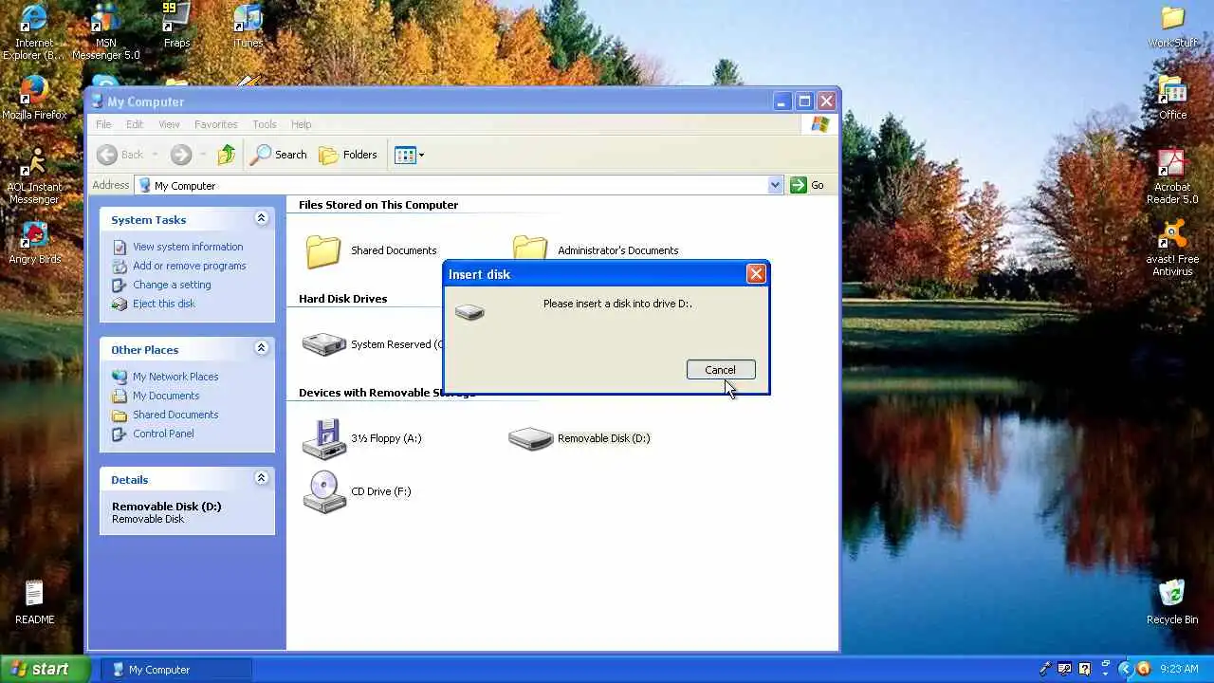Open the File menu

pyautogui.click(x=103, y=124)
